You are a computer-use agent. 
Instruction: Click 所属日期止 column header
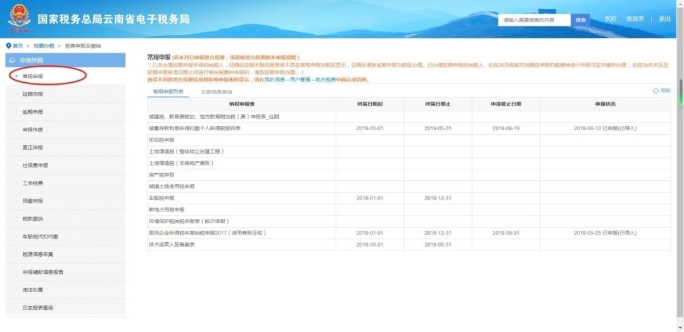point(438,104)
